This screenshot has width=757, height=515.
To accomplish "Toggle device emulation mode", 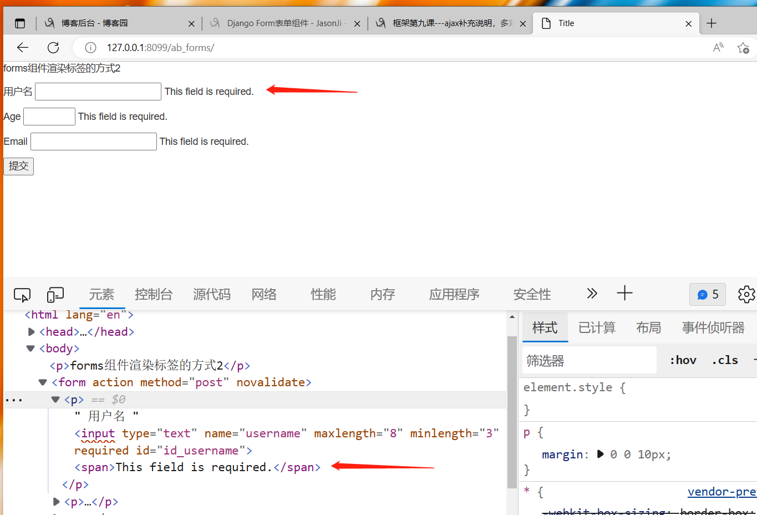I will coord(55,295).
